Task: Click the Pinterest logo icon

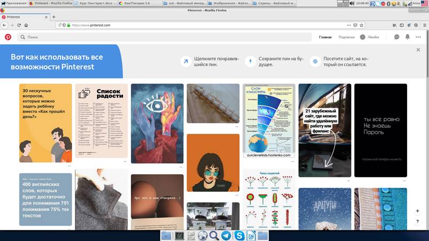Action: (x=8, y=37)
